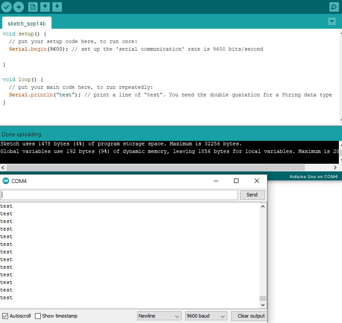Open the Newline line-ending dropdown
The image size is (342, 323).
click(159, 316)
